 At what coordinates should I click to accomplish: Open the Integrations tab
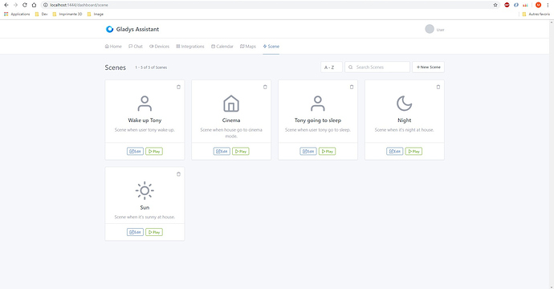pos(190,47)
